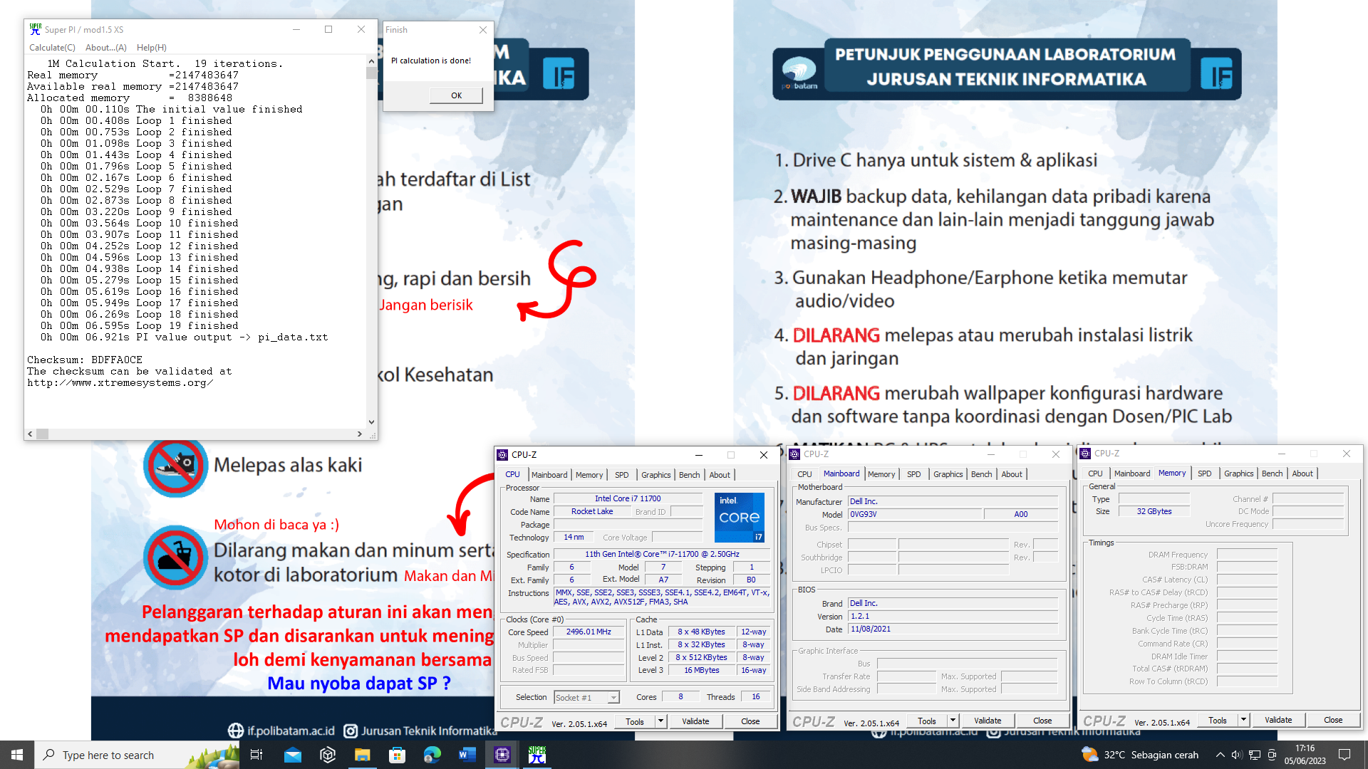Open the notification center icon
This screenshot has height=769, width=1368.
coord(1344,755)
